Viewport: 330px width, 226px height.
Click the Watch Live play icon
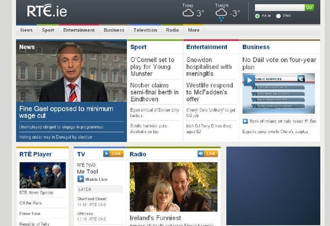[x=81, y=179]
